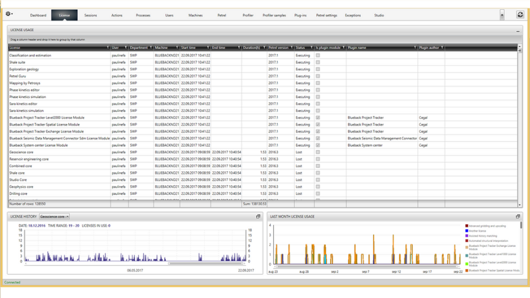Click scroll-down arrow of license table
This screenshot has width=530, height=298.
point(519,205)
